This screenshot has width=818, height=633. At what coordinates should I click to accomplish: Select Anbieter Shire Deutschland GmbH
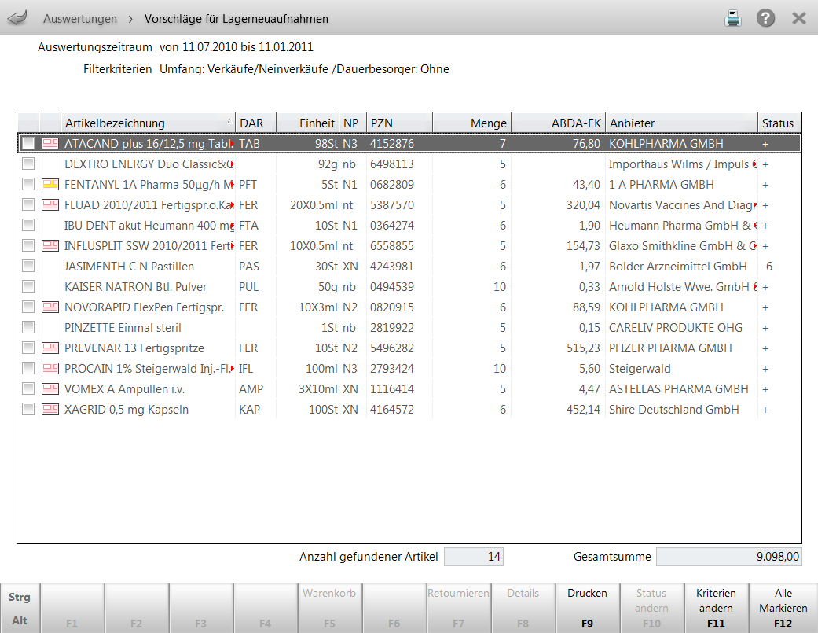tap(674, 410)
